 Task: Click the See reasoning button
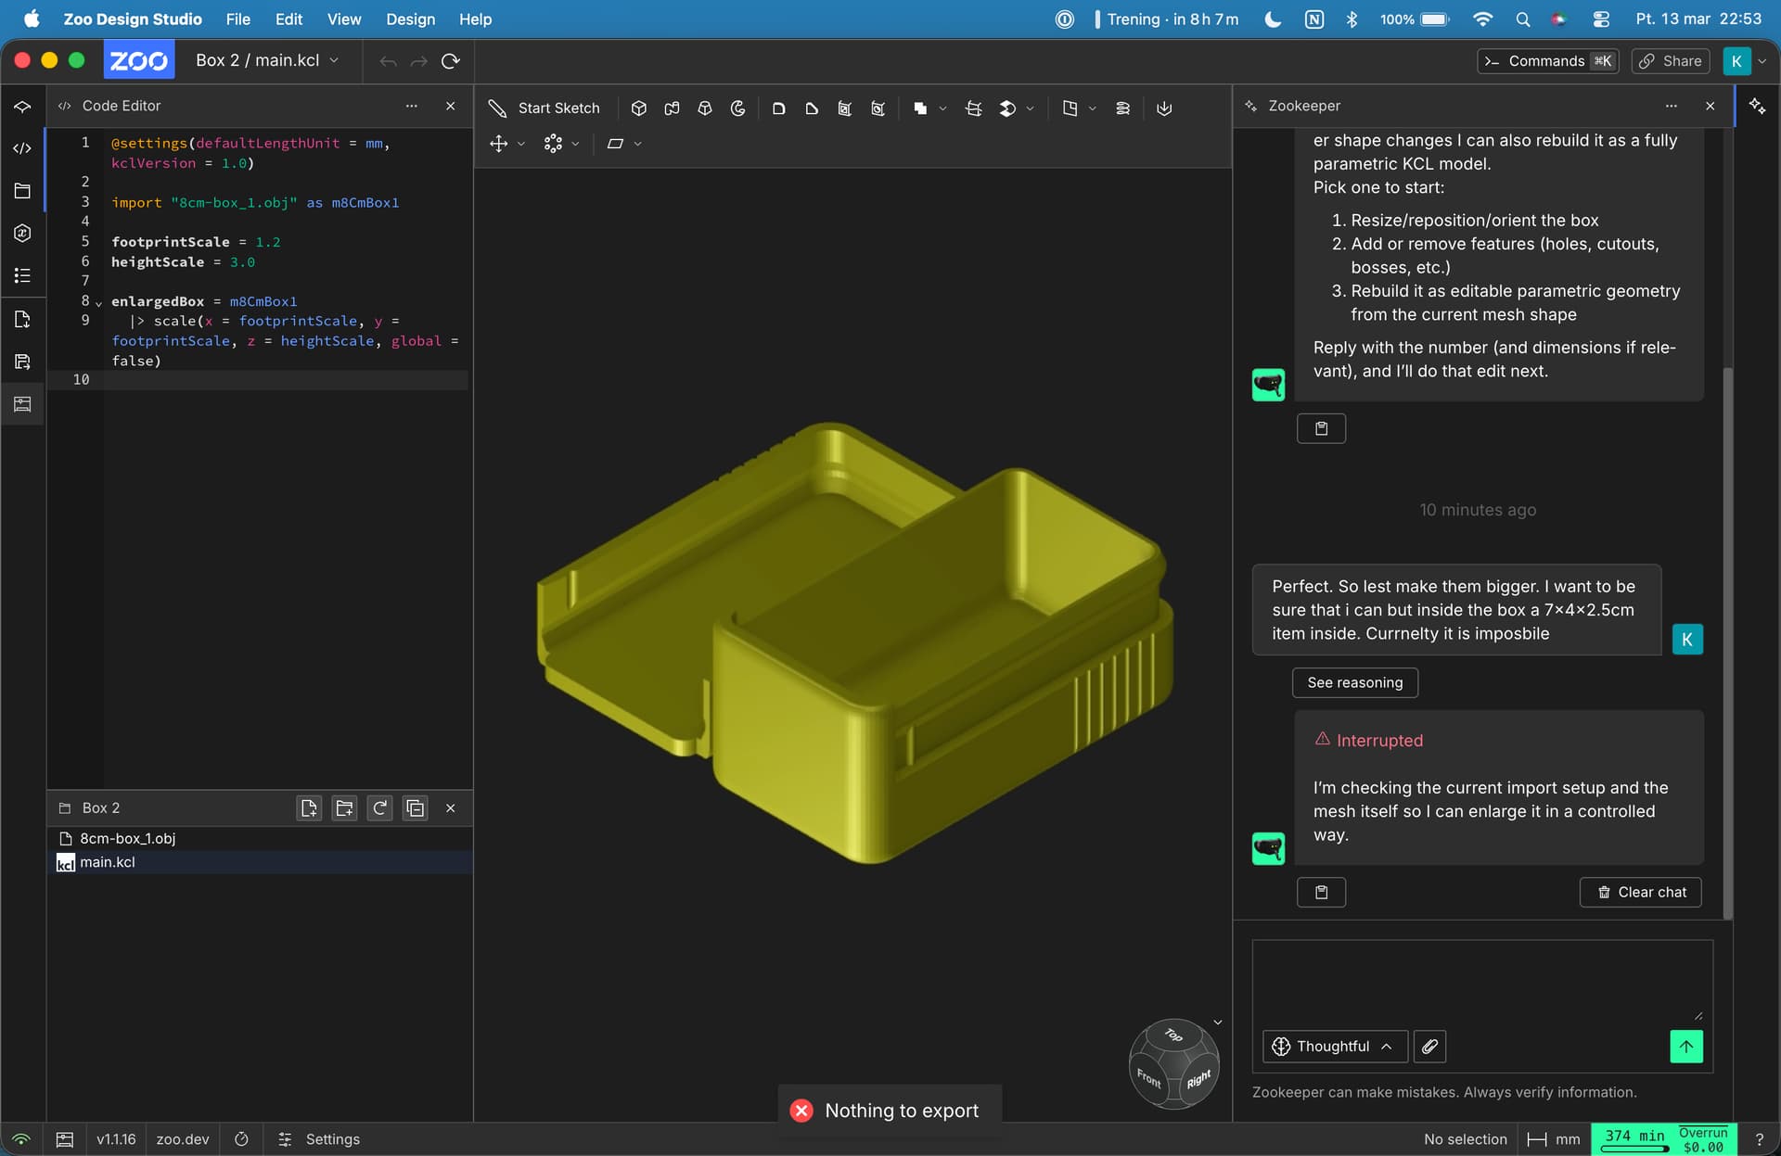point(1354,682)
